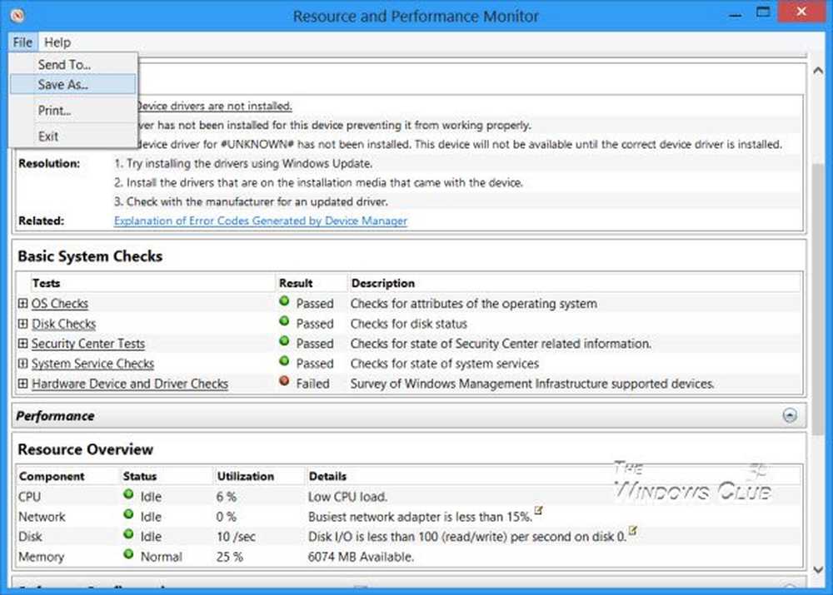Expand the System Service Checks row
Image resolution: width=833 pixels, height=595 pixels.
click(x=22, y=364)
